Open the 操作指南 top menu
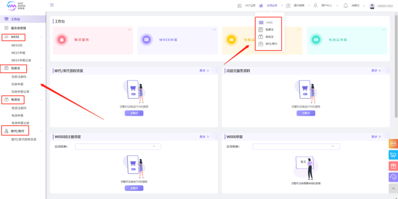 pyautogui.click(x=299, y=5)
